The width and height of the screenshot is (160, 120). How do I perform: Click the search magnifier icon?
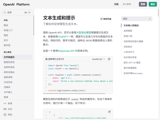pyautogui.click(x=5, y=12)
